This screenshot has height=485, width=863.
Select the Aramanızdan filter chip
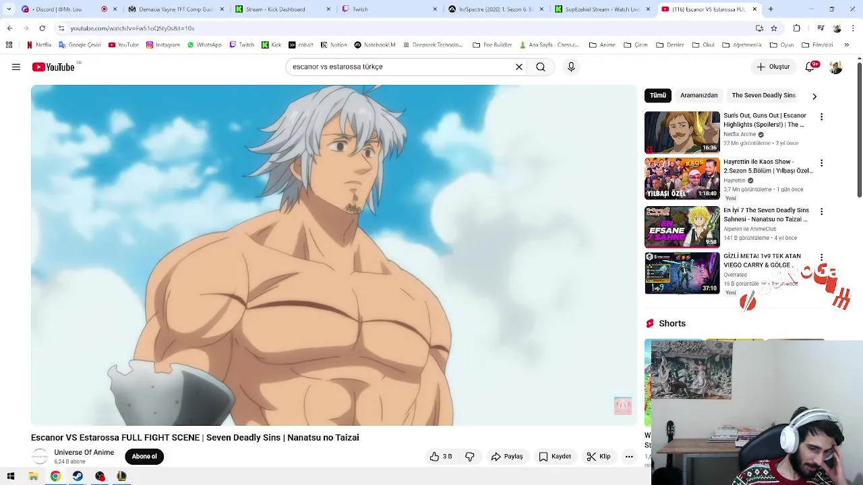pyautogui.click(x=698, y=96)
